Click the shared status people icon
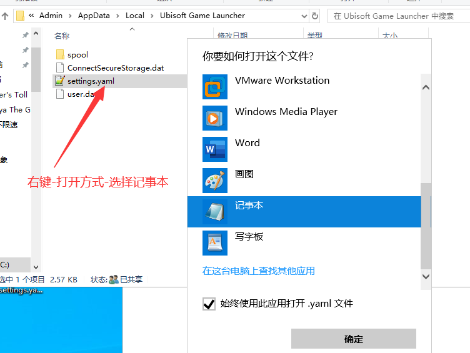The image size is (470, 353). (x=114, y=279)
